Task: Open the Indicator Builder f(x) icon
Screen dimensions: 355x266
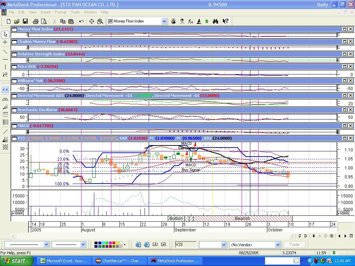Action: pyautogui.click(x=190, y=21)
